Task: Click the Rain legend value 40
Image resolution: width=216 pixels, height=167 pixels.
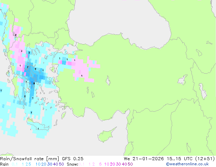Action: 56,164
